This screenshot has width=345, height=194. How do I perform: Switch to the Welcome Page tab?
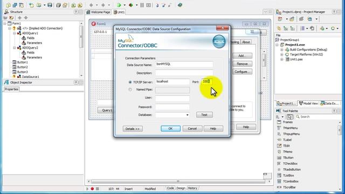[98, 12]
